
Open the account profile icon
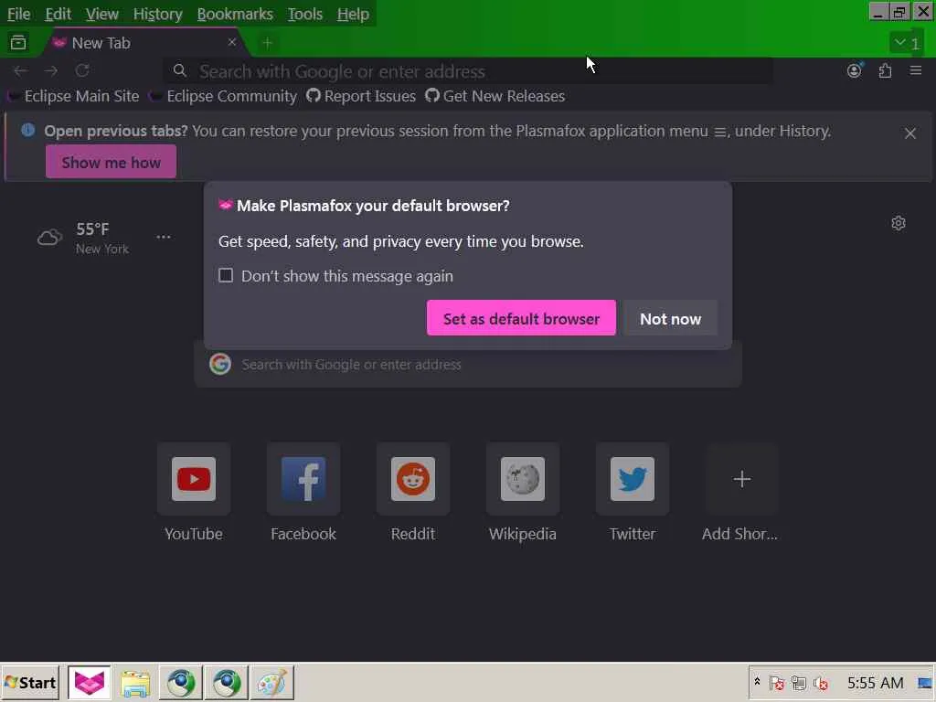click(855, 70)
